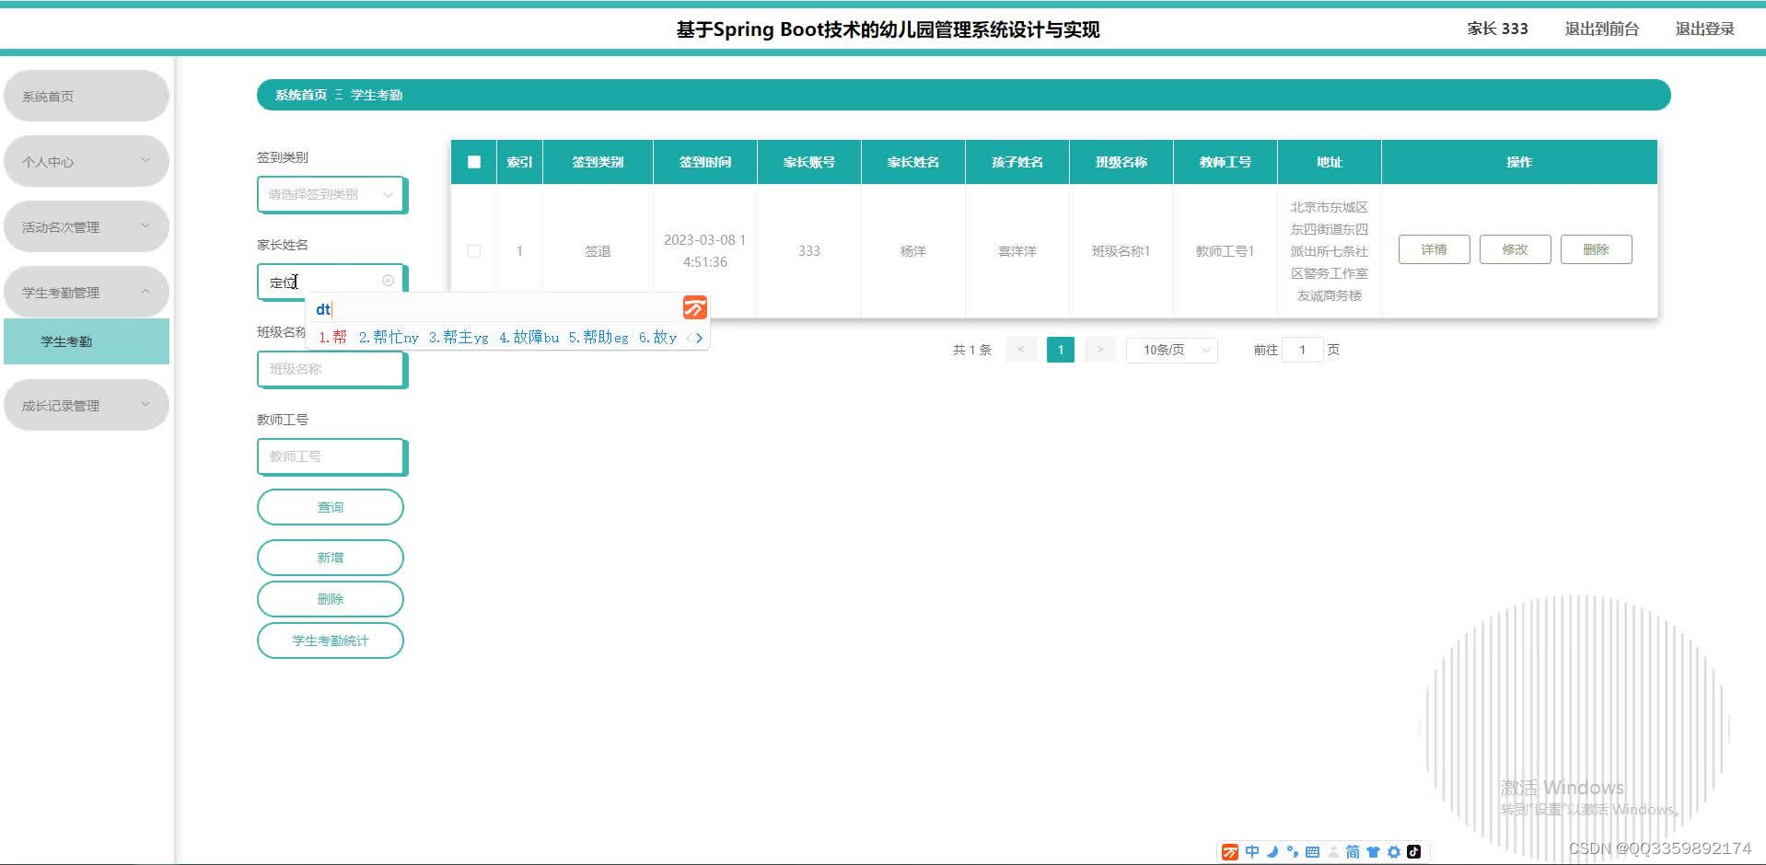Expand the 活动名次管理 sidebar menu
The height and width of the screenshot is (865, 1766).
click(87, 226)
